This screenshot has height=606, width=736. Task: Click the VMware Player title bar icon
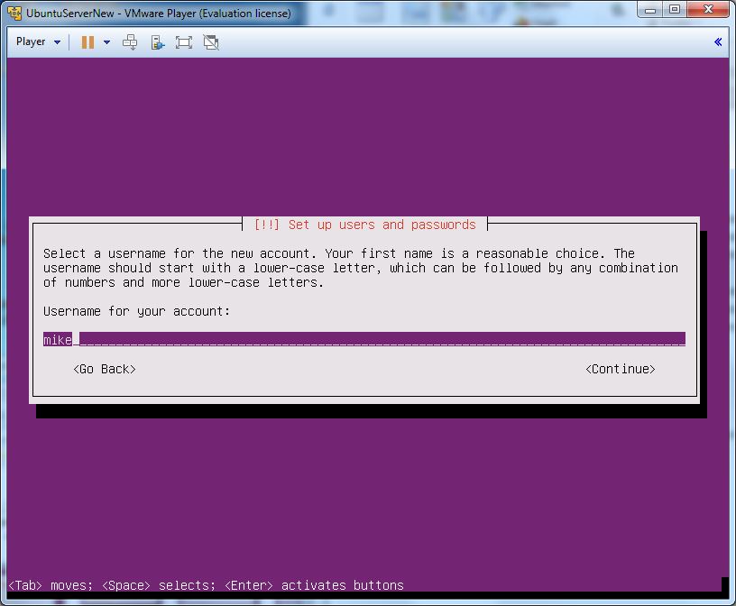pos(14,13)
